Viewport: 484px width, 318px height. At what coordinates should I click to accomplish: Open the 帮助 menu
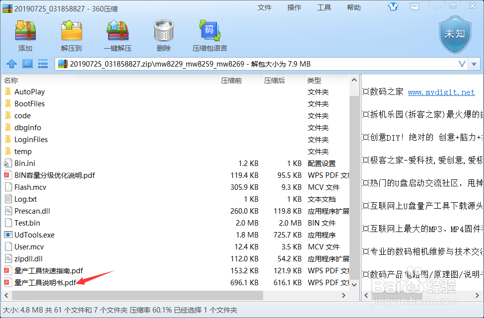(x=354, y=7)
